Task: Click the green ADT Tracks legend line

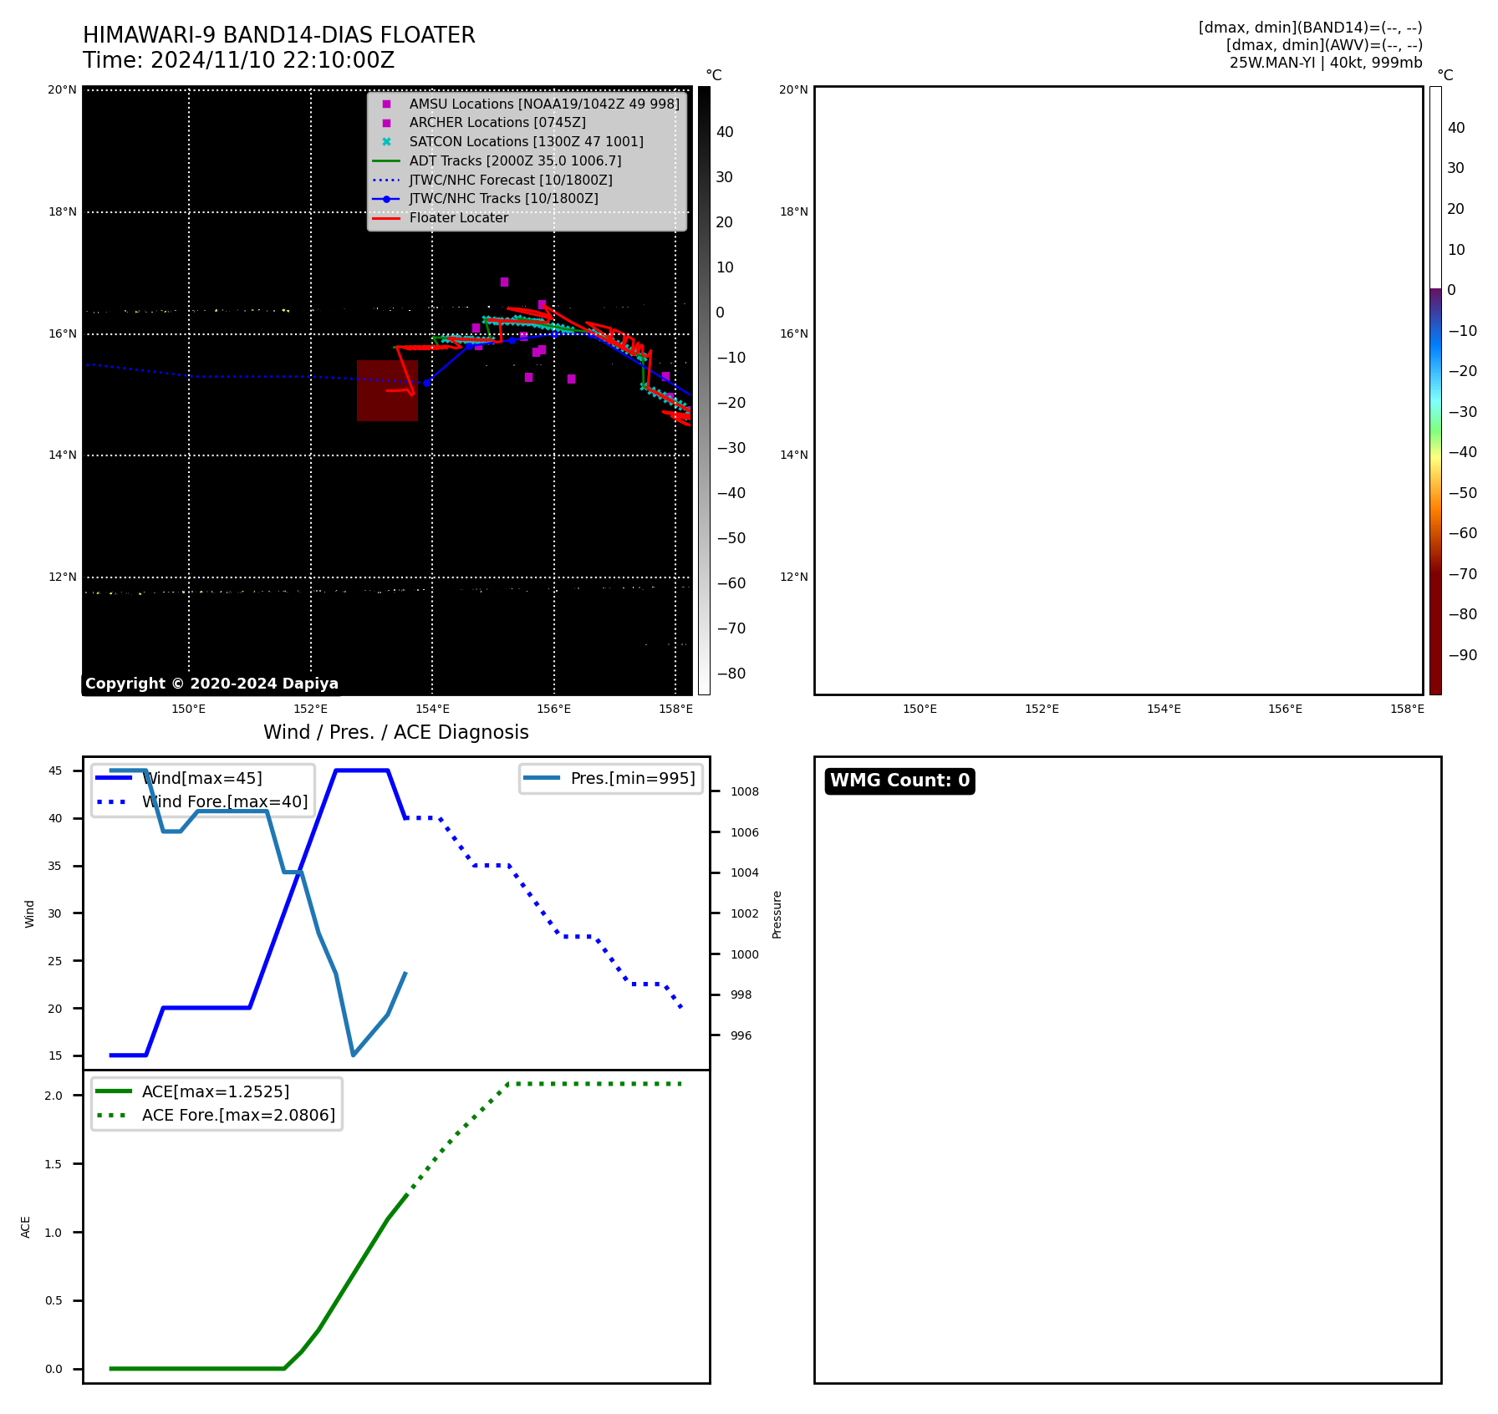Action: tap(386, 161)
